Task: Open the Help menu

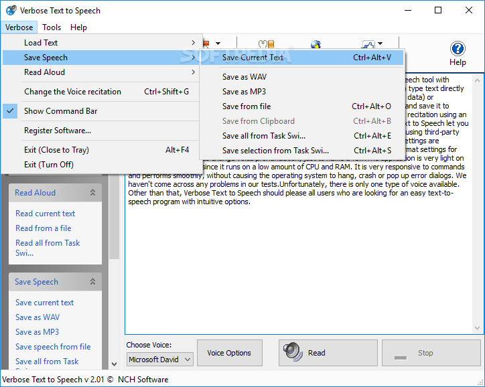Action: point(78,27)
